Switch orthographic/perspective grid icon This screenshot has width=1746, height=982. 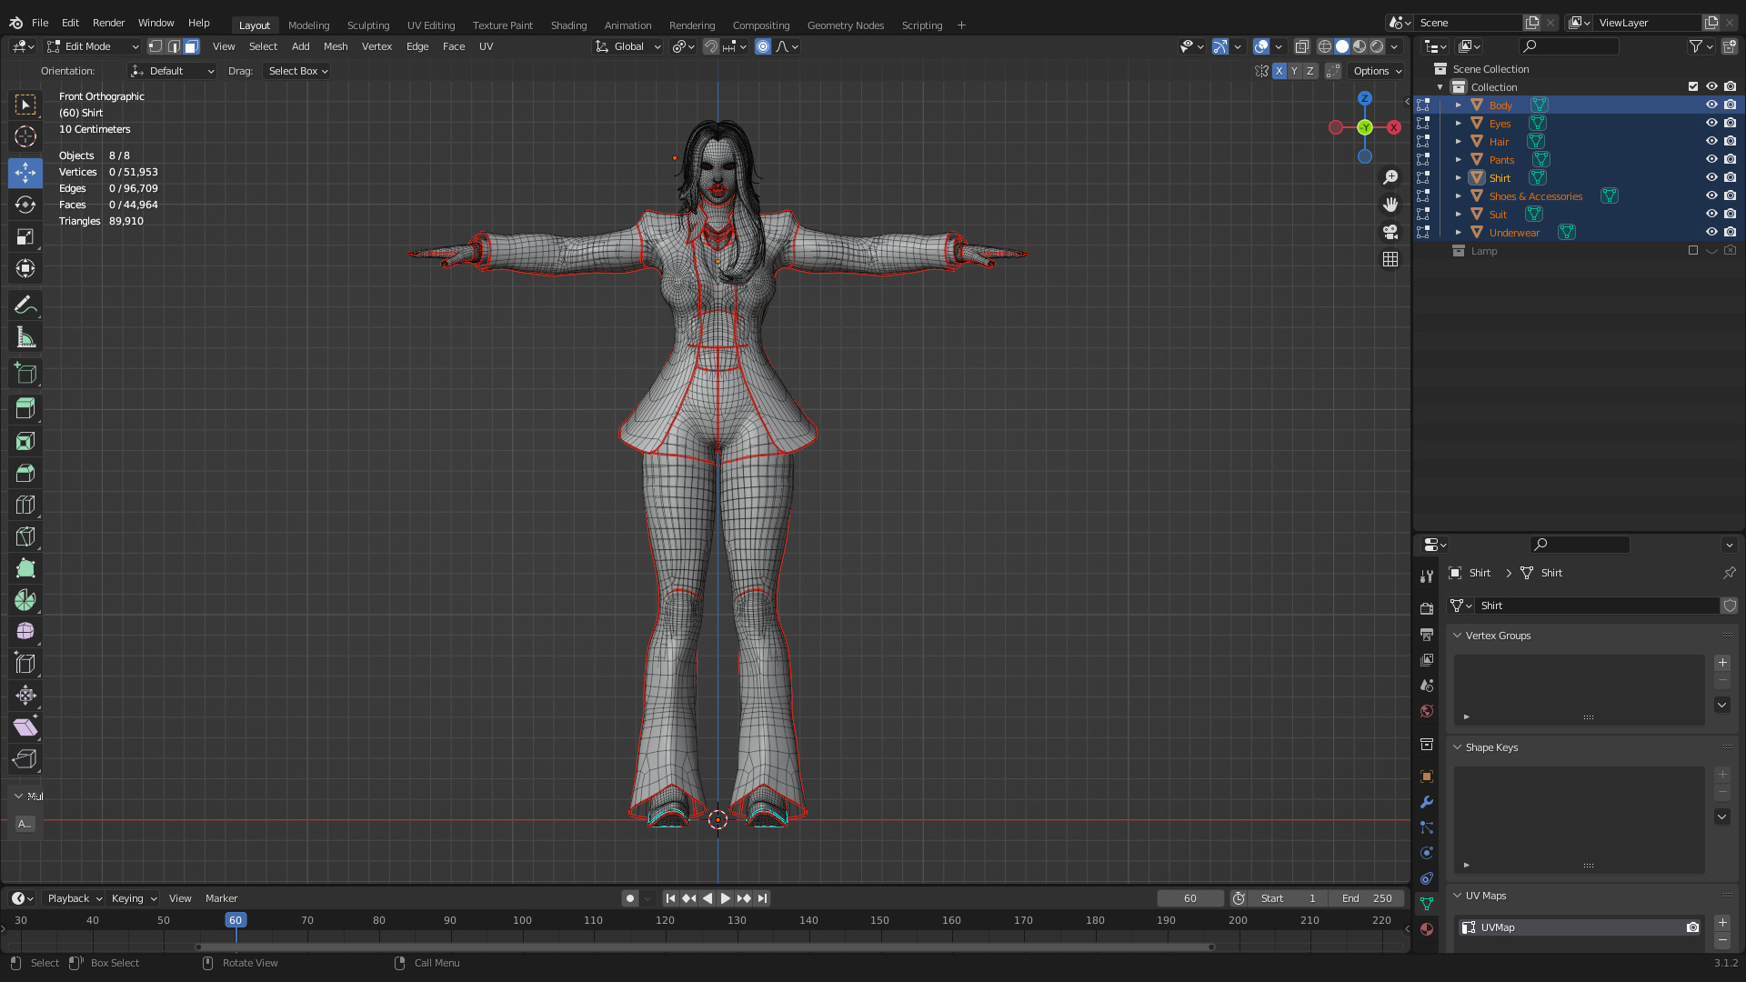coord(1390,259)
